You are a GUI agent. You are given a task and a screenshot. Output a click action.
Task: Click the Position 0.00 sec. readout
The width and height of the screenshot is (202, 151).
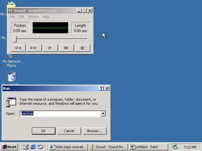coord(20,28)
